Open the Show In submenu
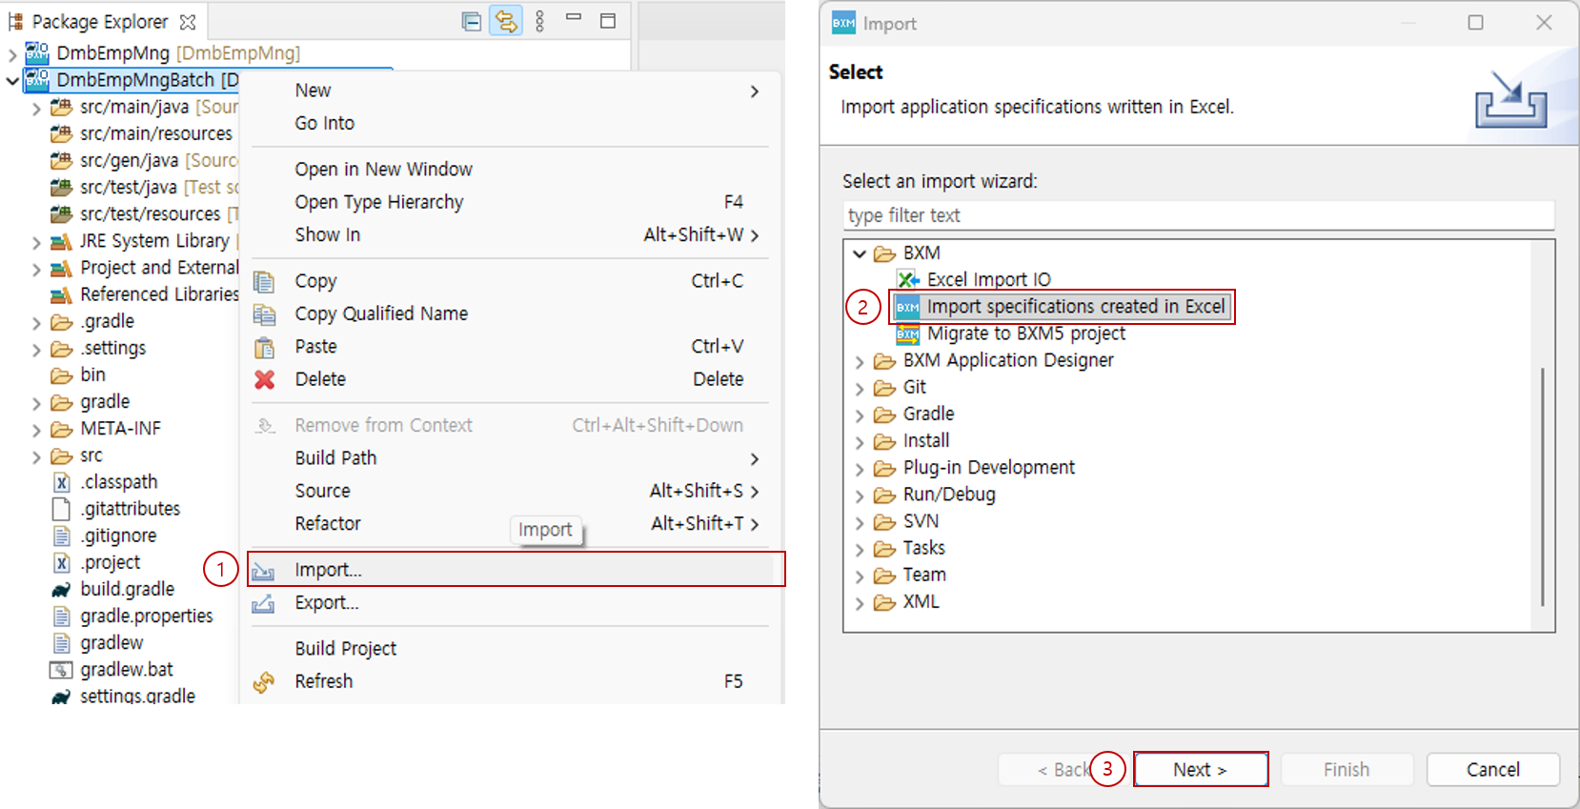This screenshot has width=1580, height=809. [x=510, y=234]
